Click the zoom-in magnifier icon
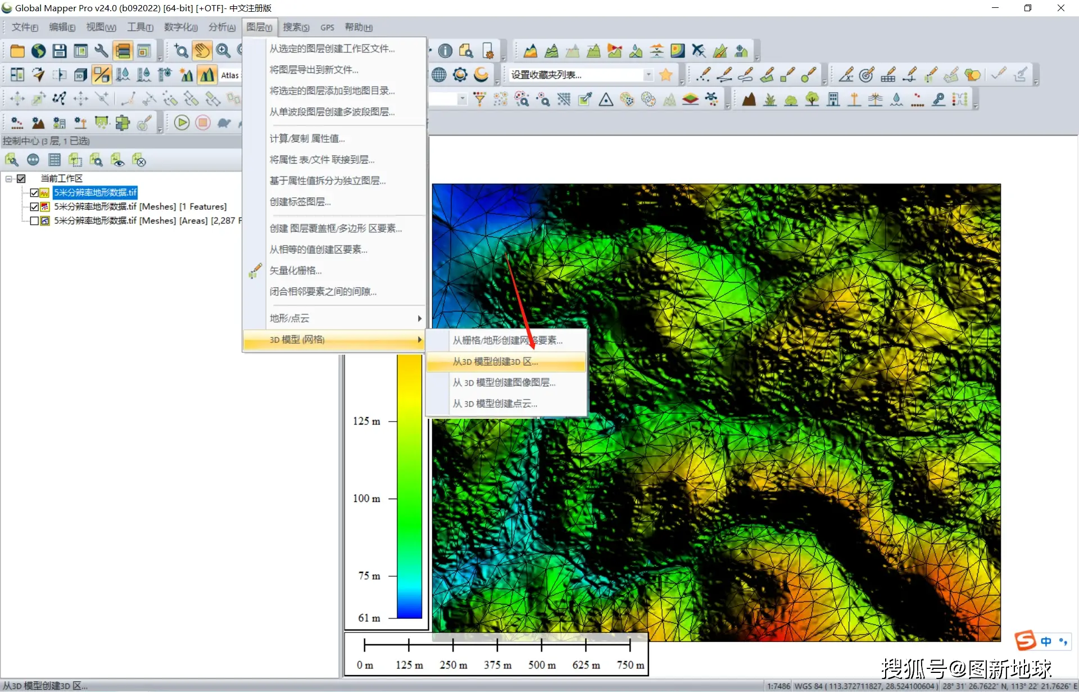 coord(223,51)
